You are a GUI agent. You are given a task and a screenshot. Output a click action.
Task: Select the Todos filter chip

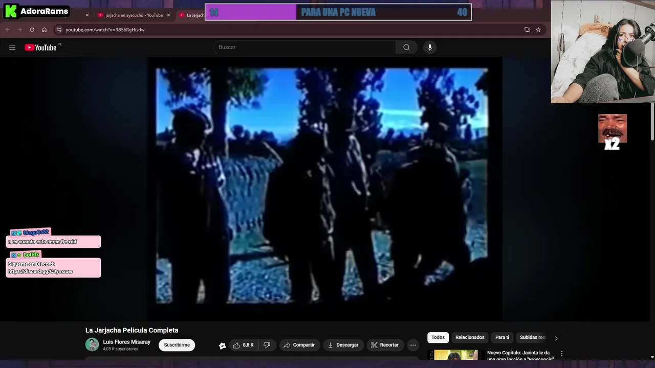click(438, 337)
